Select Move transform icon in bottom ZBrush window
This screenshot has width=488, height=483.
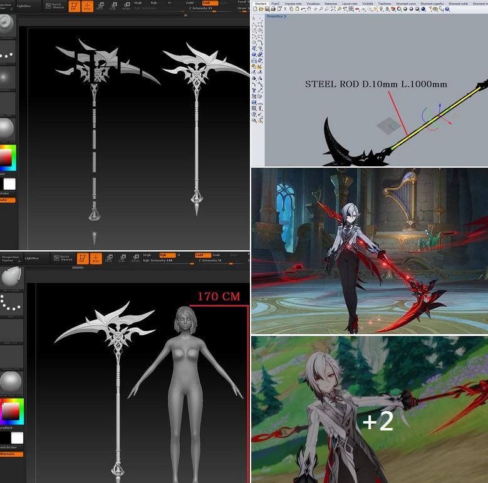108,258
